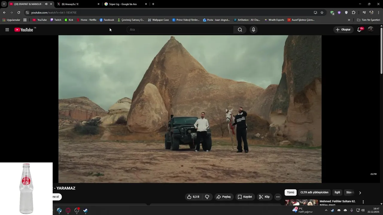Dislike the video with thumbs down
This screenshot has height=215, width=383.
207,197
